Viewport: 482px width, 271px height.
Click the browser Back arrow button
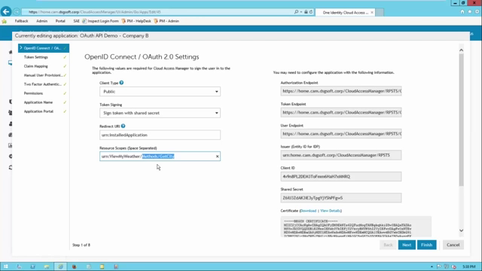tap(6, 12)
